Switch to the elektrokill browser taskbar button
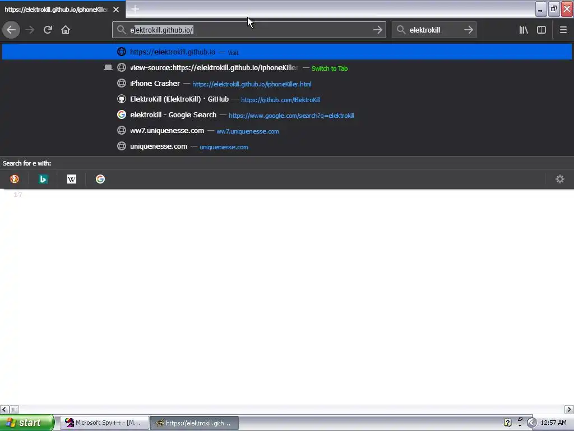The image size is (574, 431). point(195,423)
